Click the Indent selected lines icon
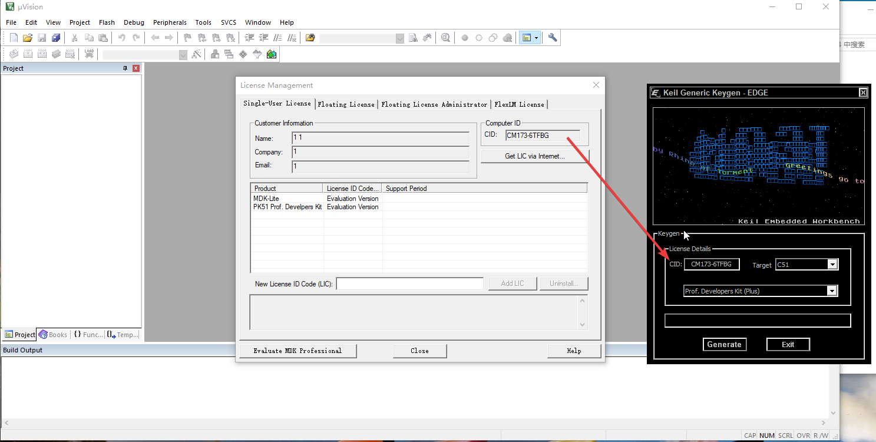 249,38
